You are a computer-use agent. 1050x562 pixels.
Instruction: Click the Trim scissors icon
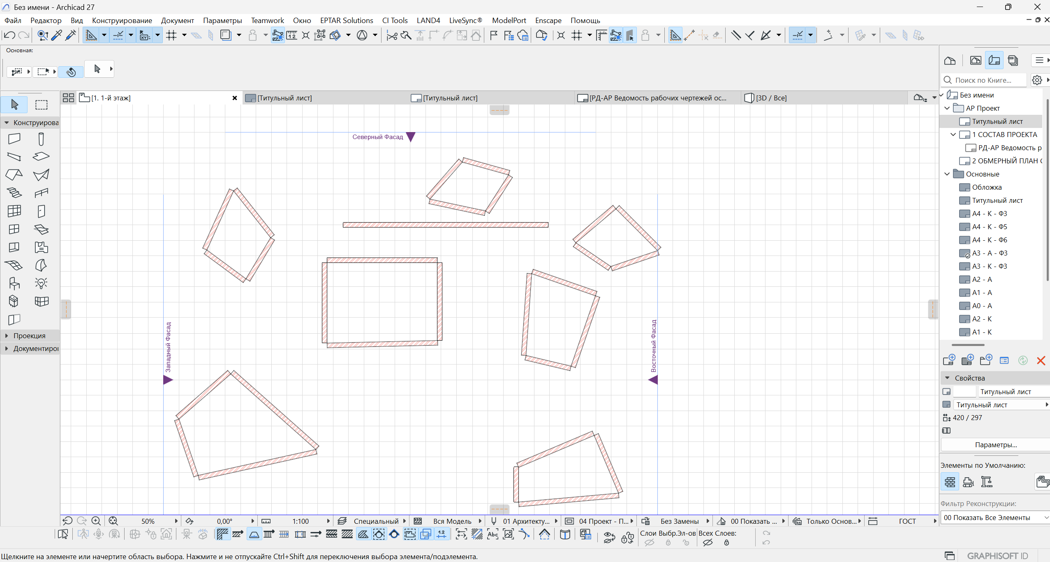pyautogui.click(x=392, y=35)
